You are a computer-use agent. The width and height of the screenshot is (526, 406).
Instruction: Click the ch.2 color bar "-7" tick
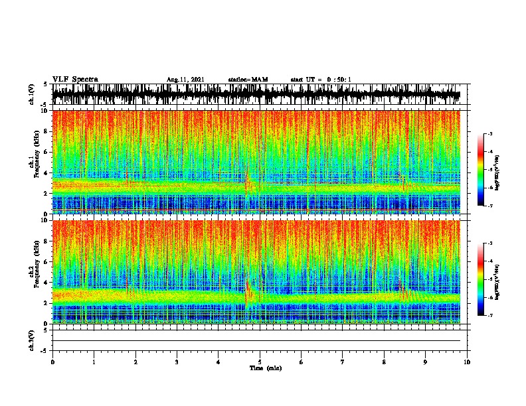pyautogui.click(x=489, y=315)
